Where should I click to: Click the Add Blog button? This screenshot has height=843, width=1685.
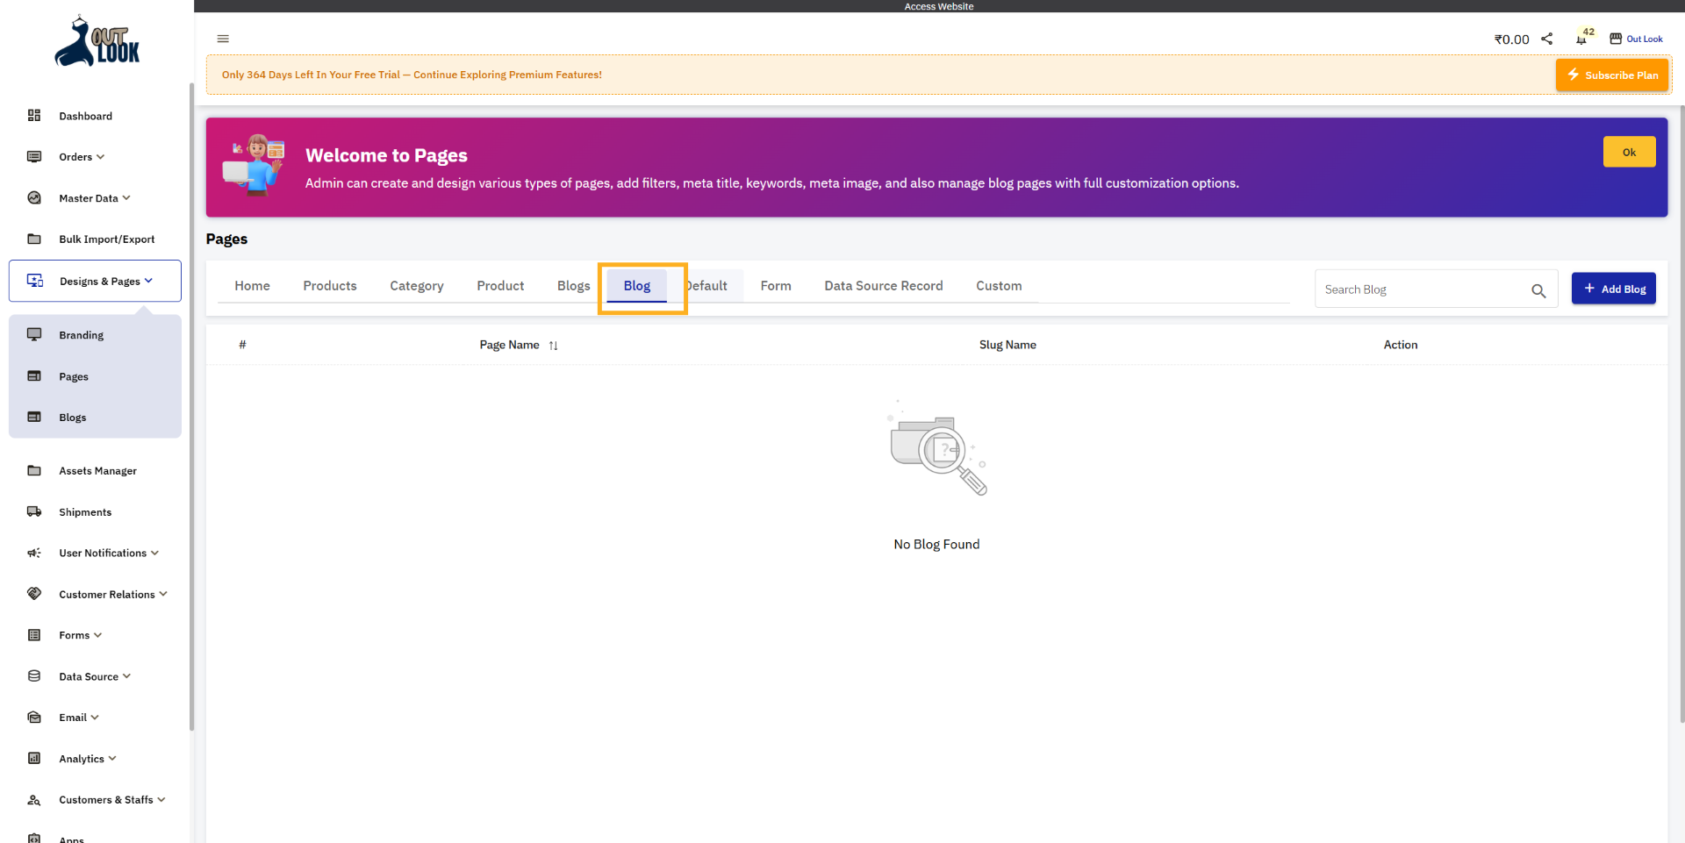click(1614, 289)
